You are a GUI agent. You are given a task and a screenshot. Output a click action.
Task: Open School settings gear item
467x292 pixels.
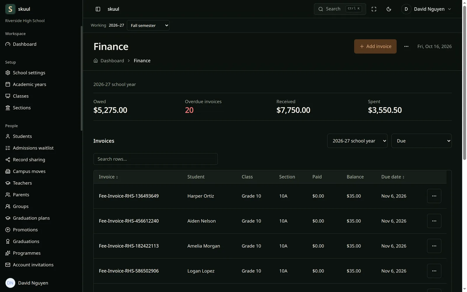(x=41, y=73)
